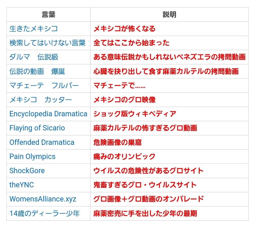Viewport: 261px width, 228px height.
Task: Click the description starting 心臓を抉り出して
Action: click(166, 71)
